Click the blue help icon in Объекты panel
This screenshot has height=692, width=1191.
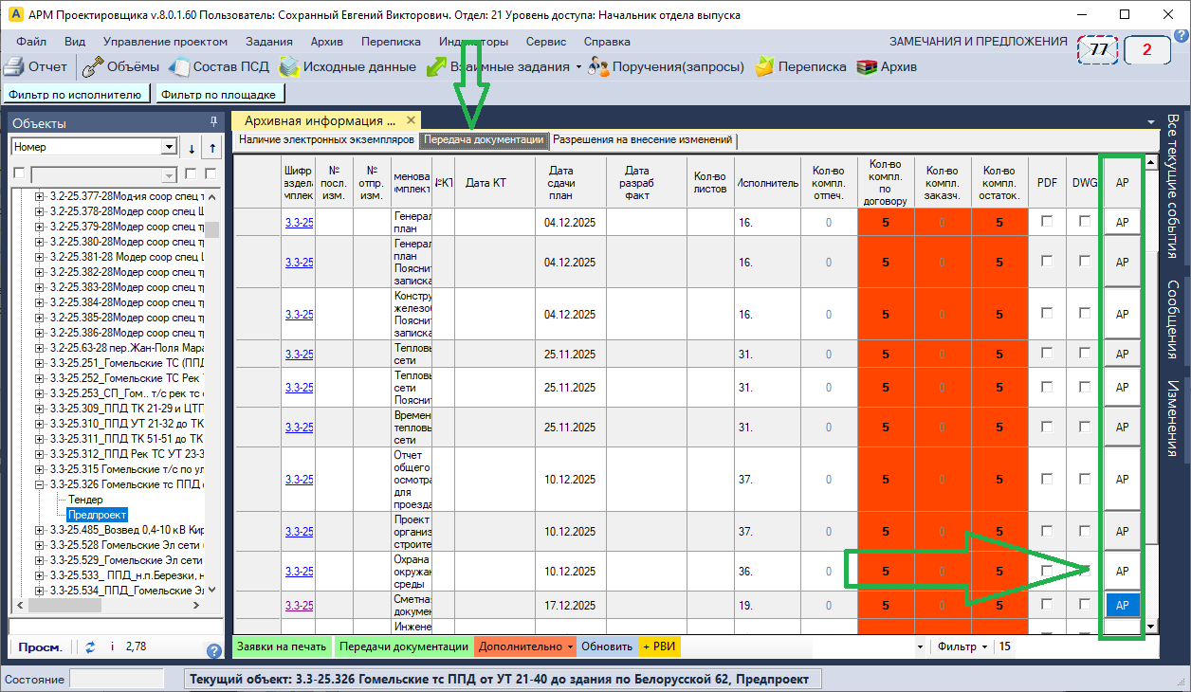click(x=214, y=650)
